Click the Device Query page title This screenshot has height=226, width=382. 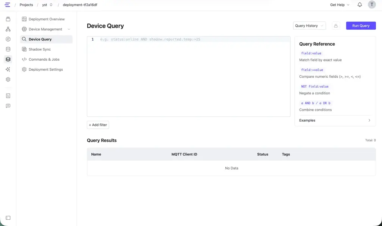pyautogui.click(x=105, y=26)
